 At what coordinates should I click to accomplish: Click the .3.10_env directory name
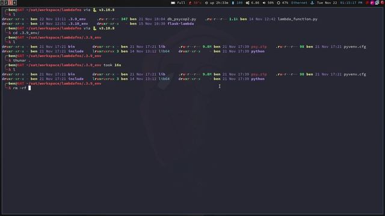point(78,24)
